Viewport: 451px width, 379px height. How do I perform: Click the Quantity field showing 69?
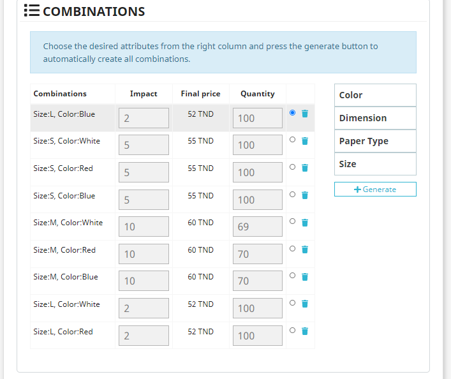257,227
